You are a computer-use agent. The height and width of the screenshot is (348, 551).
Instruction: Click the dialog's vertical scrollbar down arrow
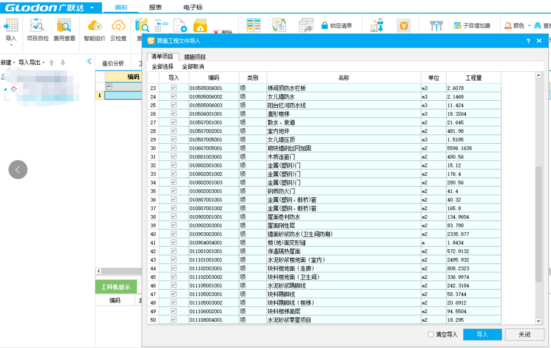pos(538,321)
